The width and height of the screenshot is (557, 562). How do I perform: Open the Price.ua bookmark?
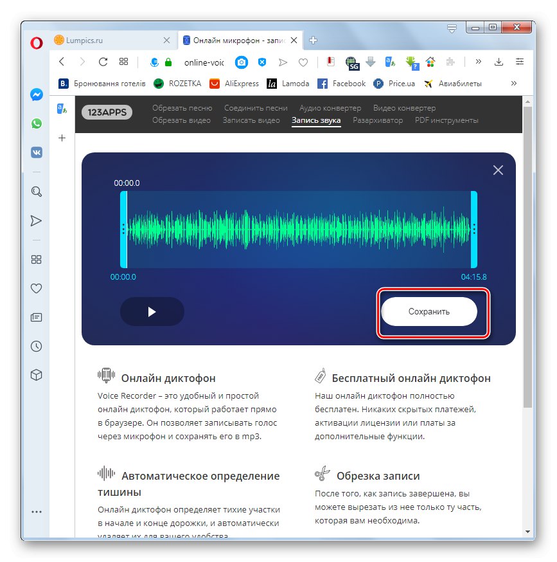394,84
